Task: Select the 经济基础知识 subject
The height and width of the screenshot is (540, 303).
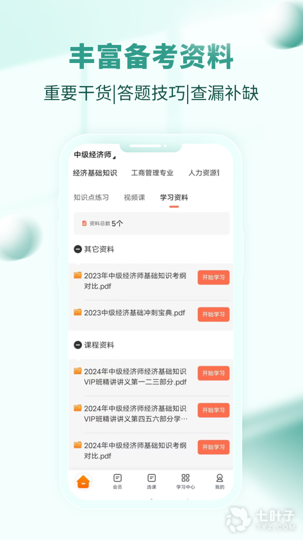Action: coord(95,173)
